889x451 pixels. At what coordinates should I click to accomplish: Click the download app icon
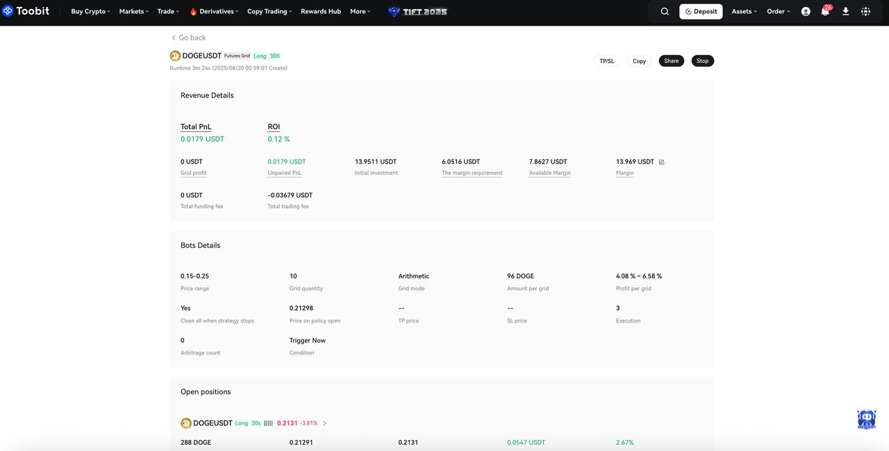(x=845, y=12)
